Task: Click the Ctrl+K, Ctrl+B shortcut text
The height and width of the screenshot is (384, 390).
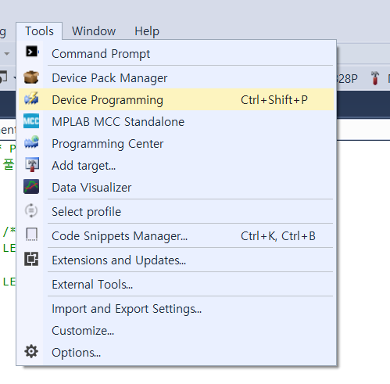Action: click(x=278, y=236)
